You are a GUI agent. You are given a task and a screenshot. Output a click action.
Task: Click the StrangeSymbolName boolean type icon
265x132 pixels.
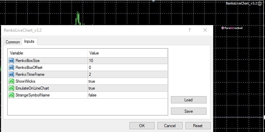pos(11,95)
